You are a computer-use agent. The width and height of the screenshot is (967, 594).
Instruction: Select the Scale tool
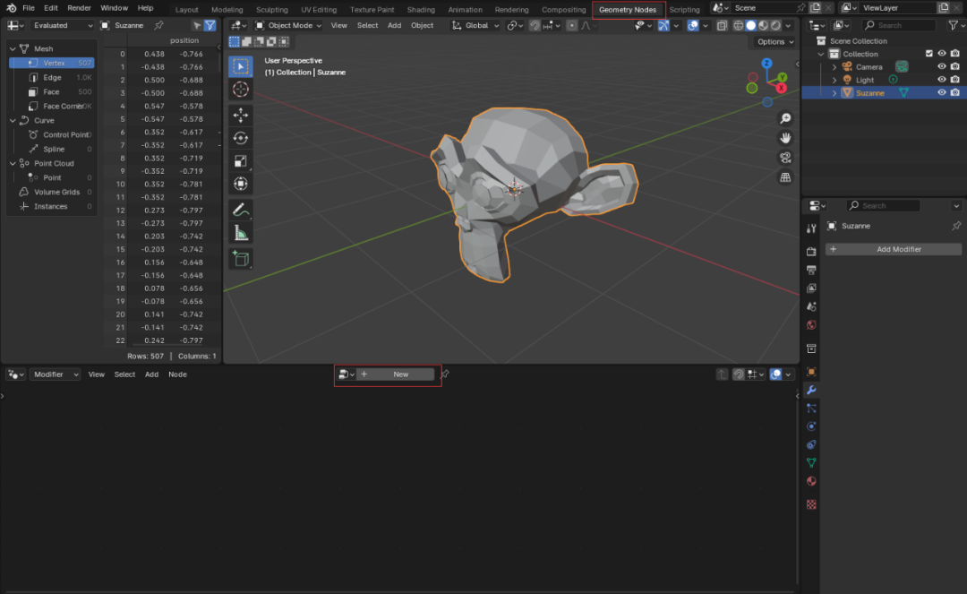pos(240,161)
